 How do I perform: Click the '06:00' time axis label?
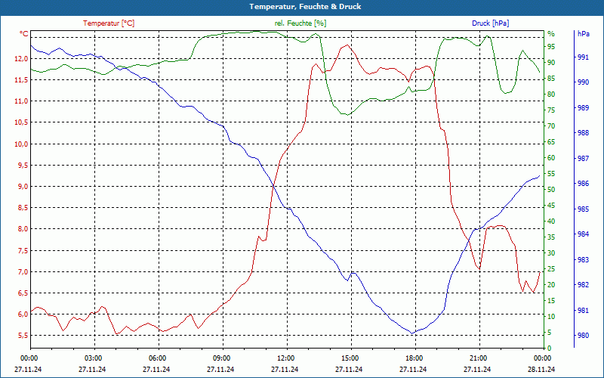click(x=157, y=358)
